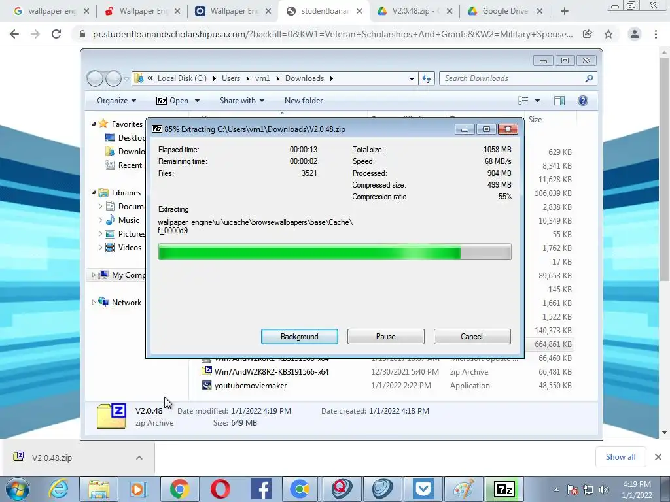The height and width of the screenshot is (502, 670).
Task: Expand the Music library
Action: (100, 220)
